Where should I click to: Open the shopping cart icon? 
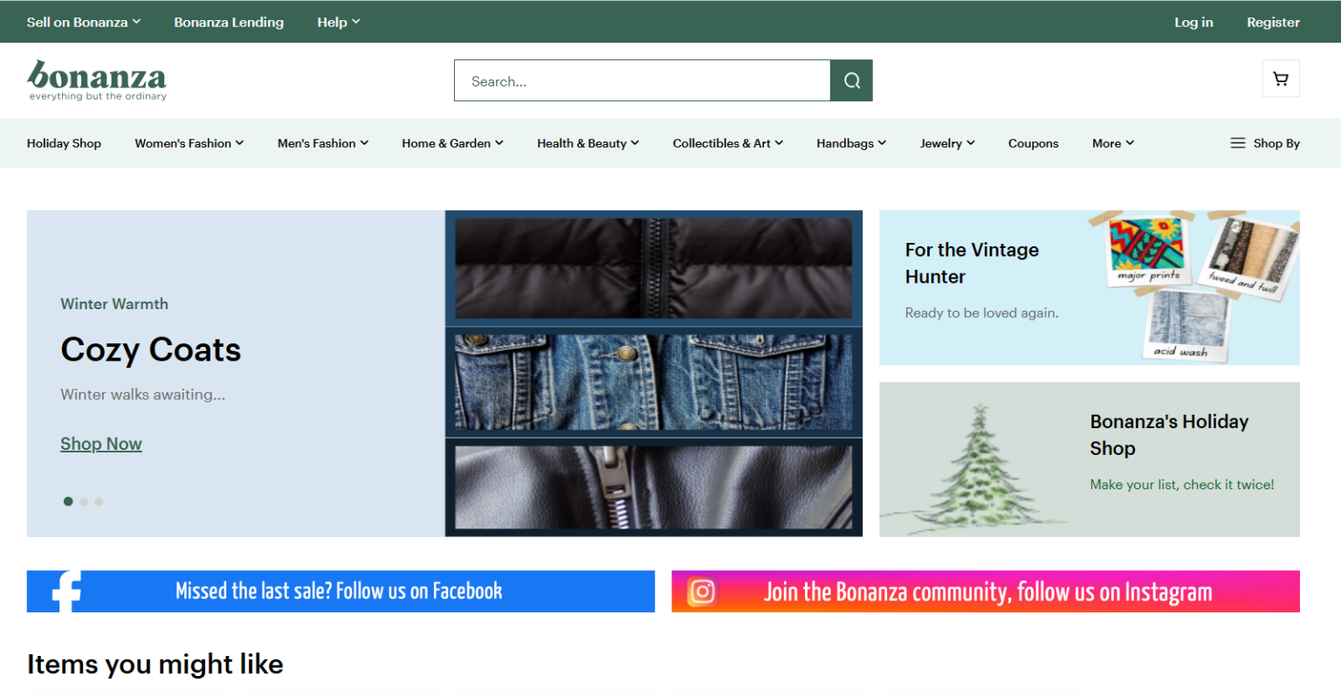point(1280,78)
